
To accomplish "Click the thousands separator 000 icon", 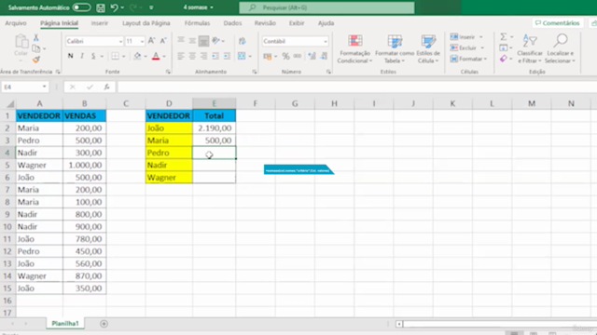I will click(298, 56).
